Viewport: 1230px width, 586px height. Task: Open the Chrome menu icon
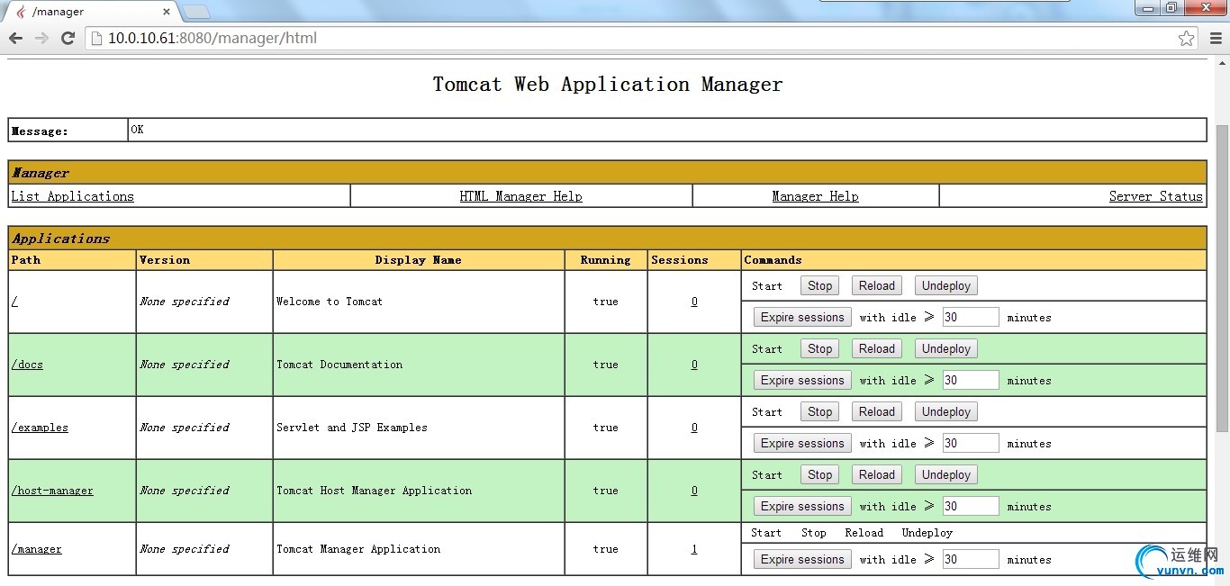1216,38
